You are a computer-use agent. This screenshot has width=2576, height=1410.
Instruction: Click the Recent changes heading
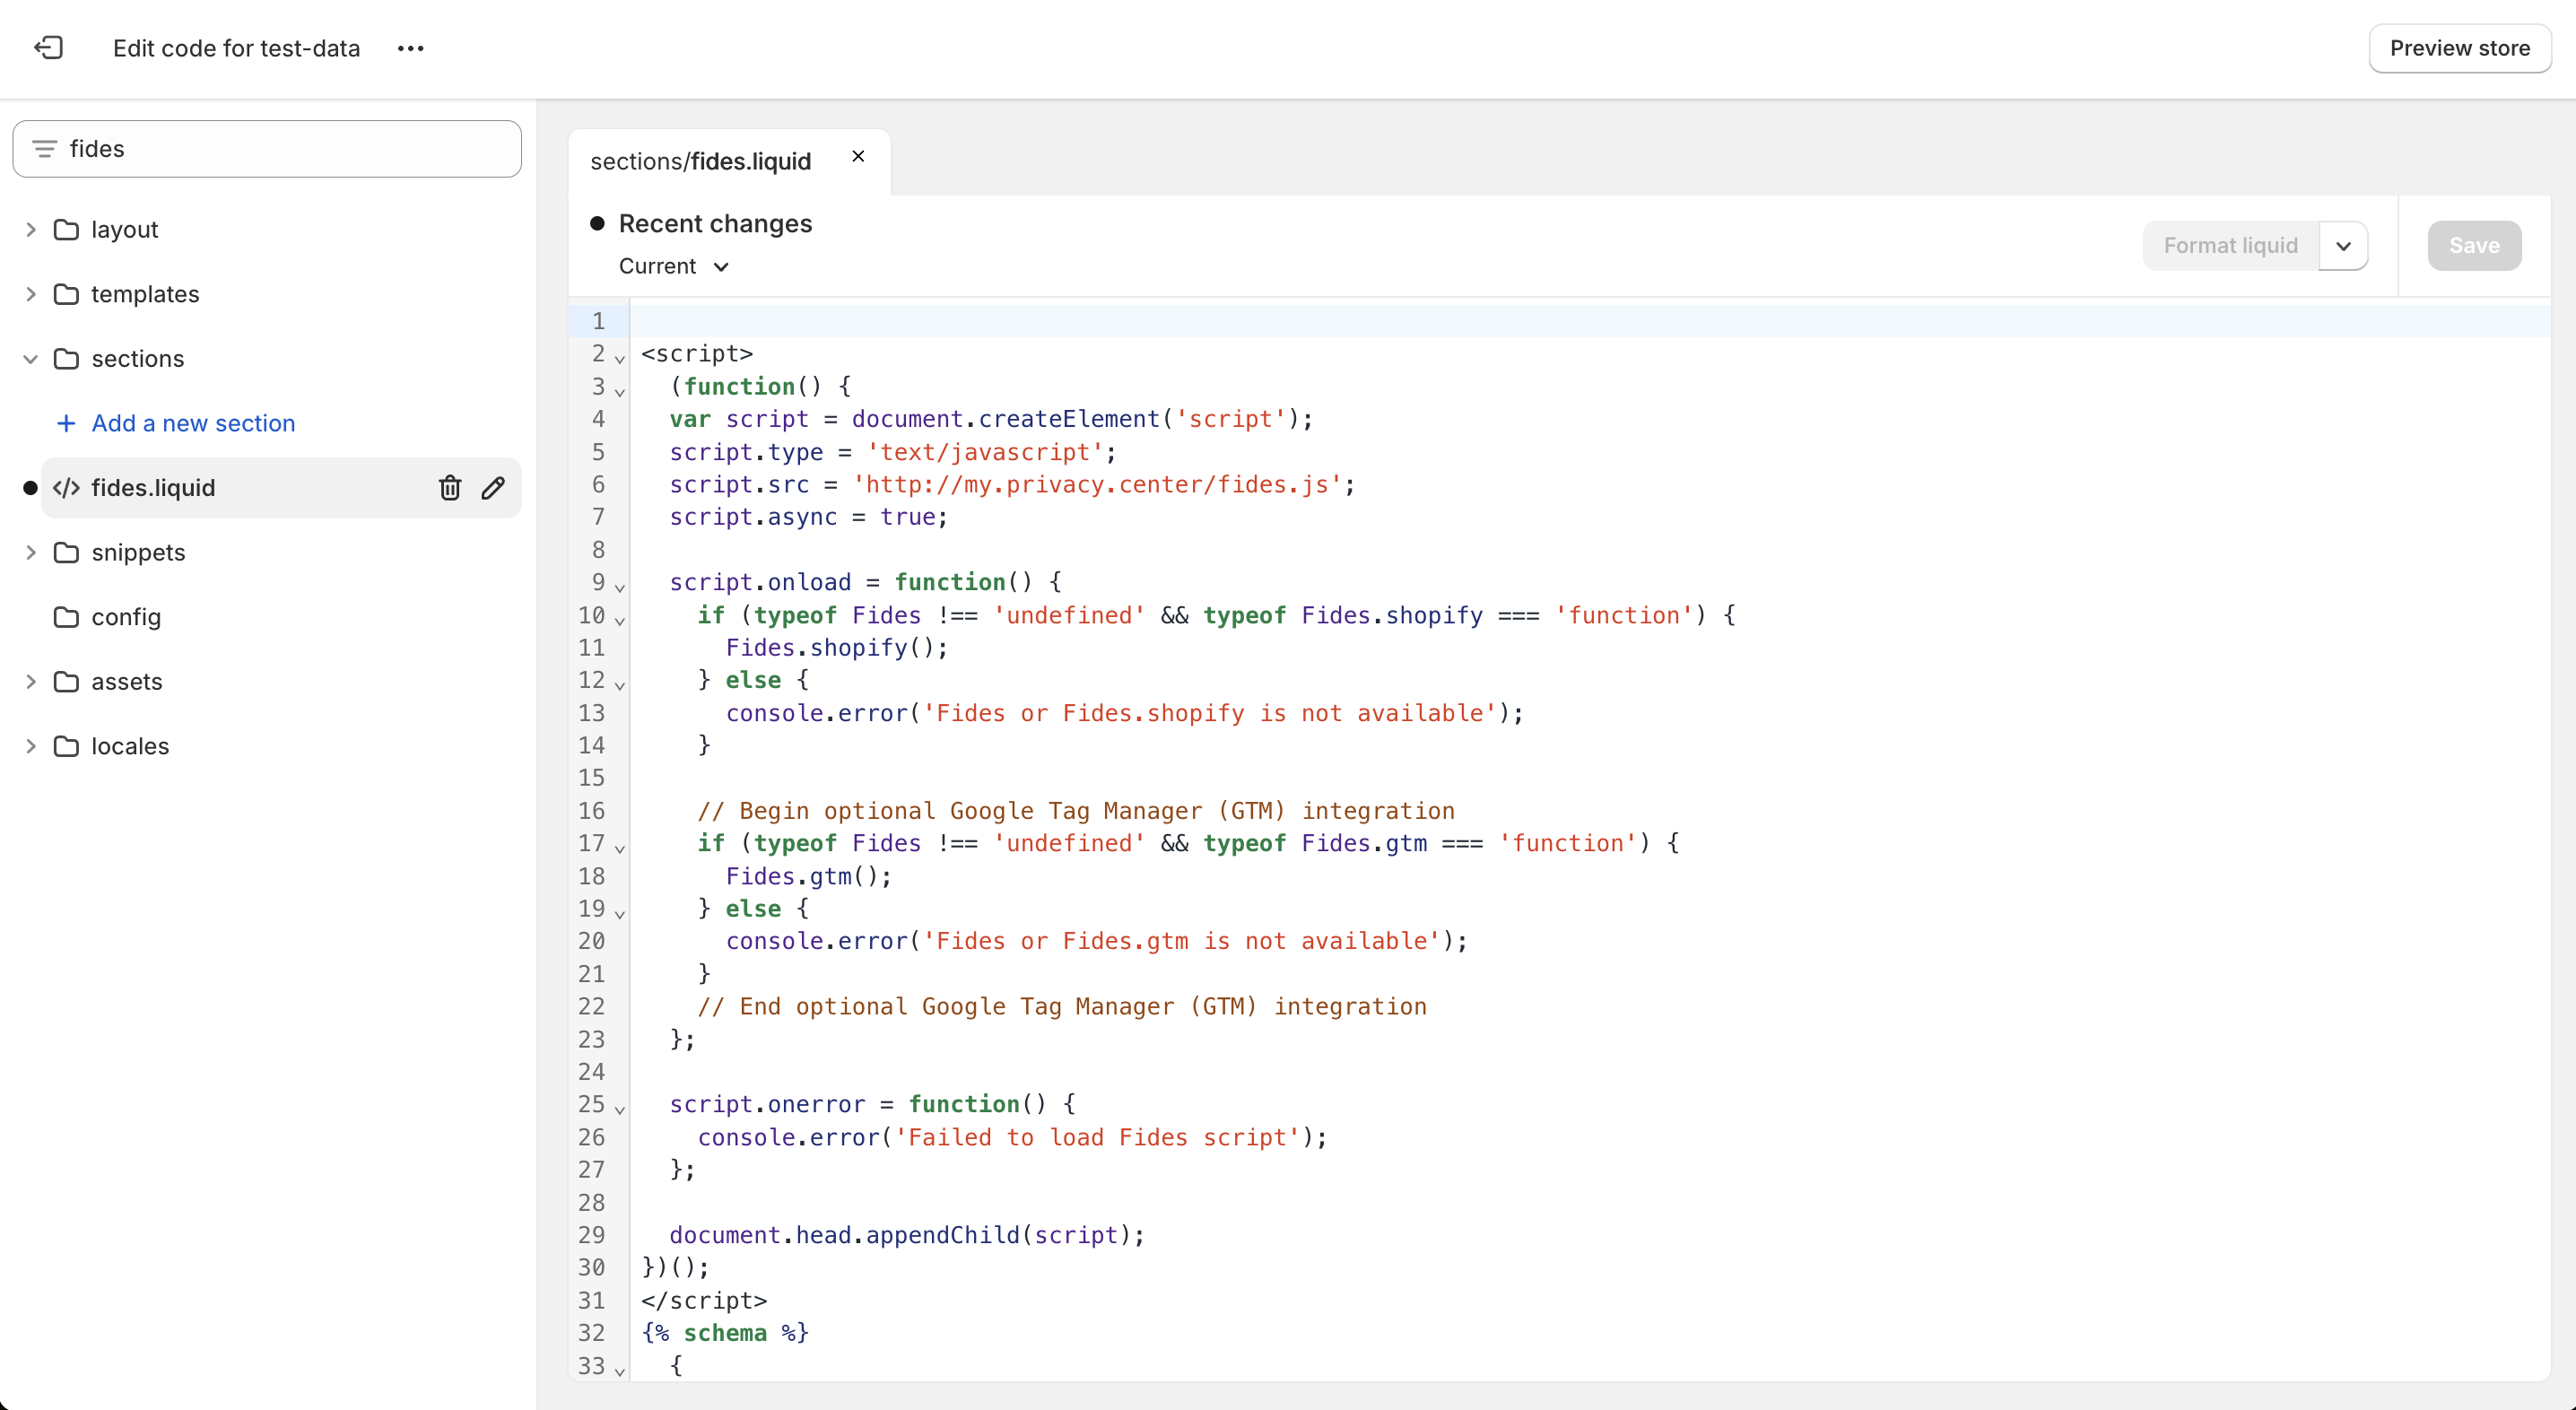[715, 223]
